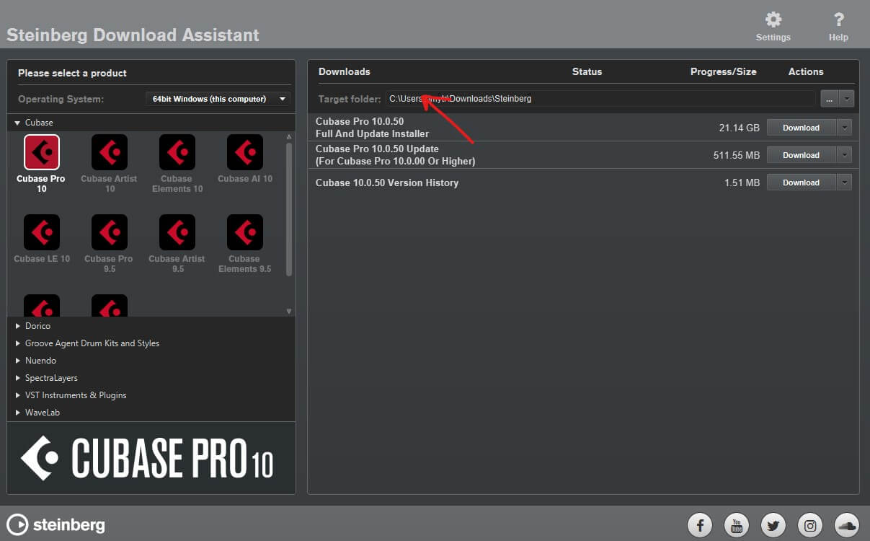Select the Cubase LE 10 icon
The height and width of the screenshot is (541, 870).
pyautogui.click(x=42, y=232)
